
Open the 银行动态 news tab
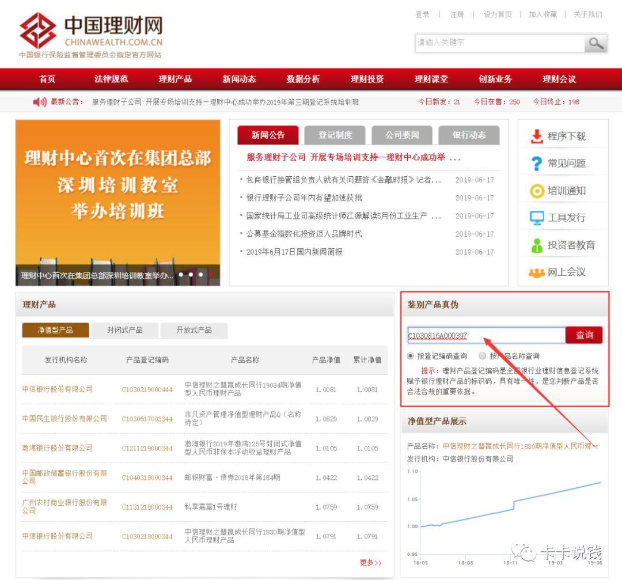coord(470,135)
